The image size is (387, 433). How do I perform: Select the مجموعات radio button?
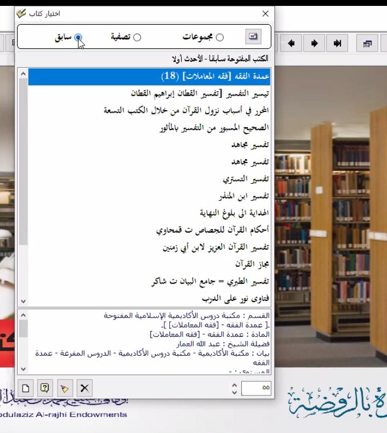(220, 37)
